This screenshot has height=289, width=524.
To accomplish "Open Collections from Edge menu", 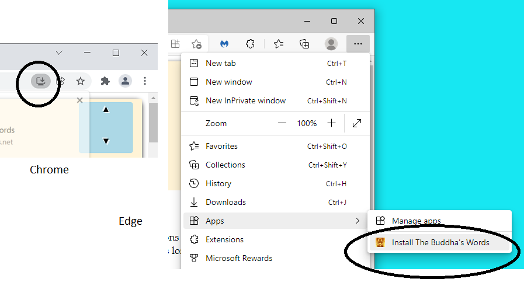I will (x=275, y=165).
